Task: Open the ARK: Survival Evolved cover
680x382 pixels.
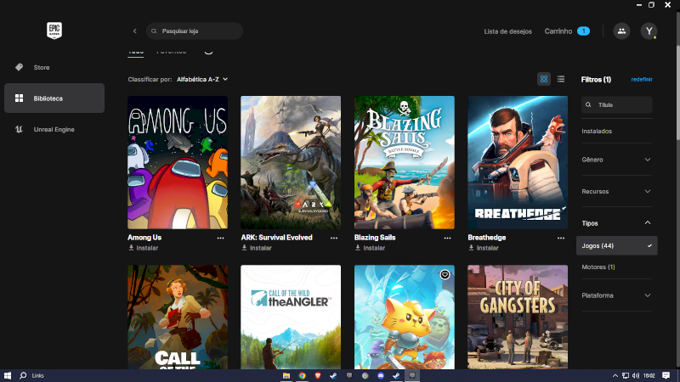Action: (291, 162)
